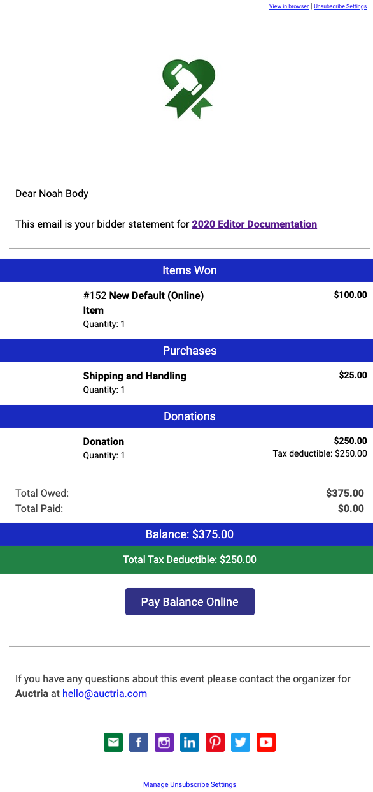Visit the LinkedIn icon link
The height and width of the screenshot is (792, 373).
(x=190, y=742)
